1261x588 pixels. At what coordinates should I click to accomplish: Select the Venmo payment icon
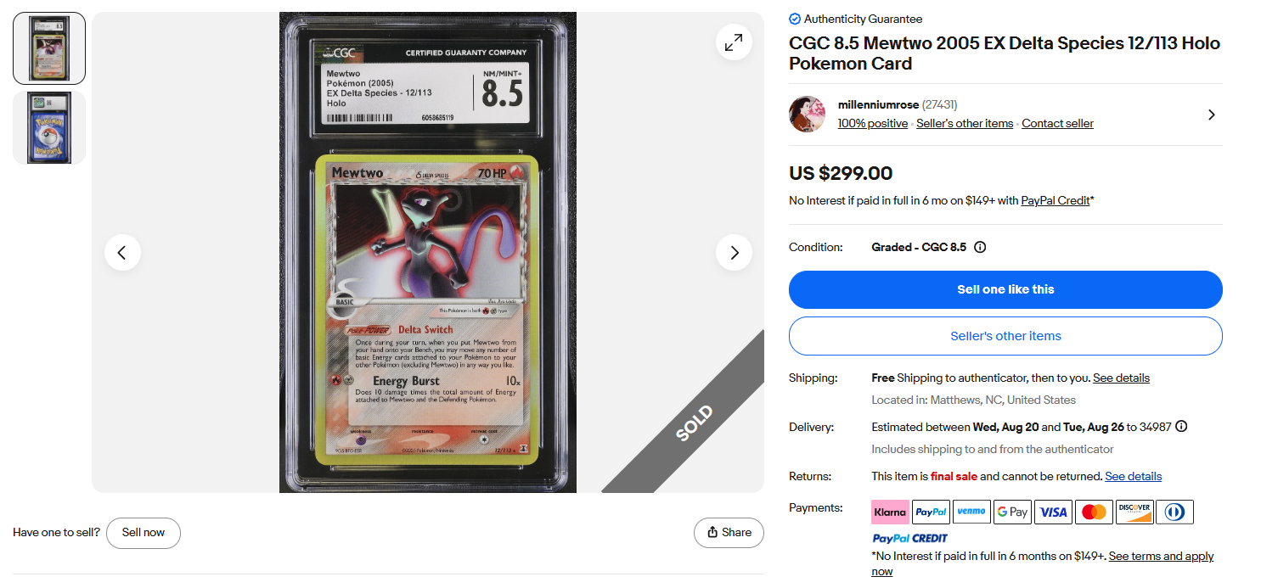971,512
